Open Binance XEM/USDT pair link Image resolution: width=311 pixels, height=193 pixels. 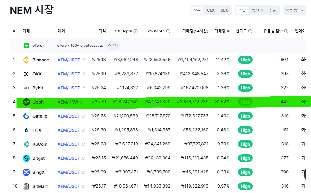tap(69, 60)
